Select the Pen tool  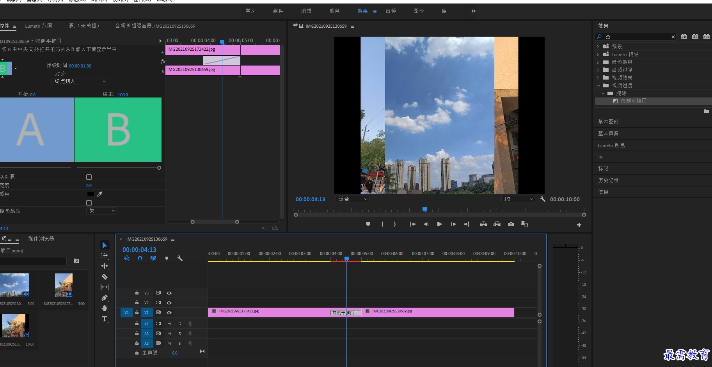(x=104, y=298)
